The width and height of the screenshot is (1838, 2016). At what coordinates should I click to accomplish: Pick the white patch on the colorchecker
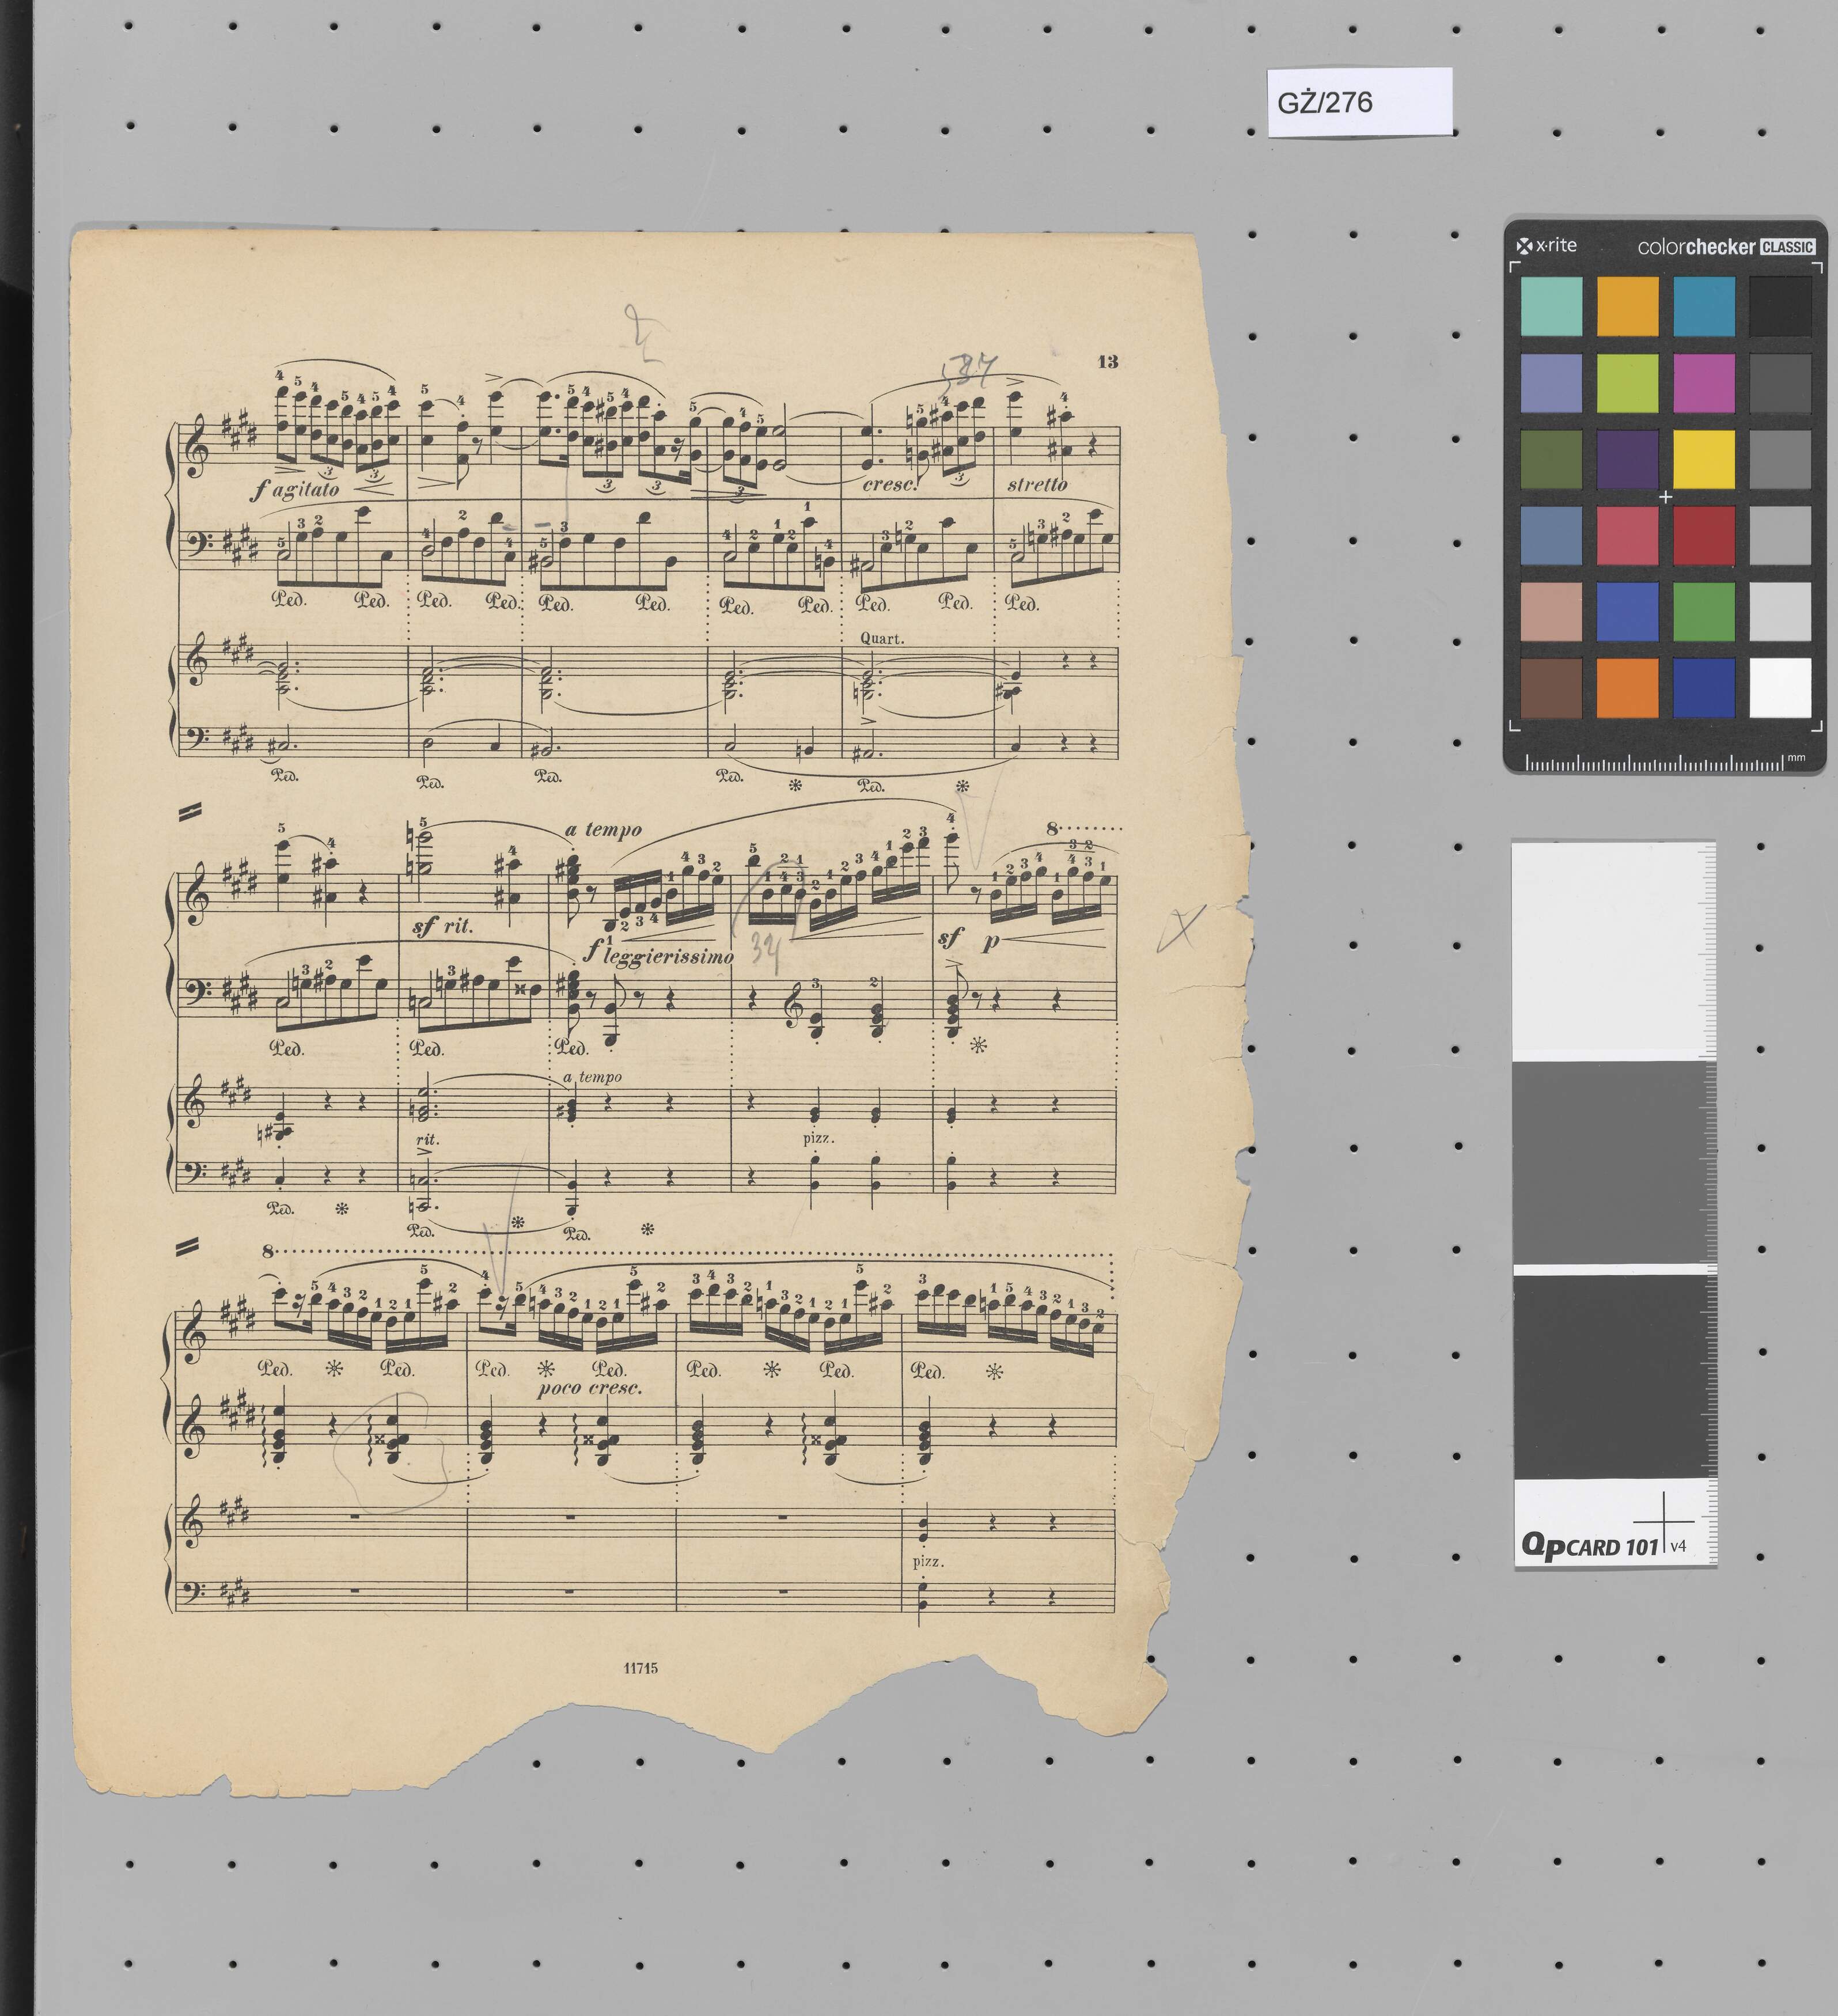coord(1779,687)
